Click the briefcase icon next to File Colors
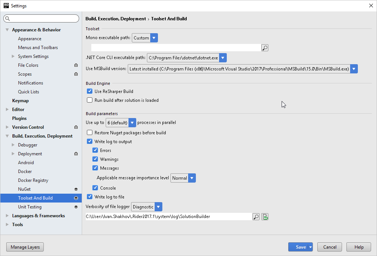 (x=76, y=65)
